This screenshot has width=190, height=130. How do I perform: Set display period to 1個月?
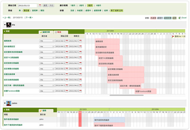(73, 5)
